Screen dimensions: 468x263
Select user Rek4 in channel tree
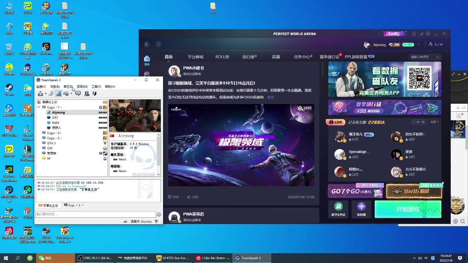click(x=56, y=123)
